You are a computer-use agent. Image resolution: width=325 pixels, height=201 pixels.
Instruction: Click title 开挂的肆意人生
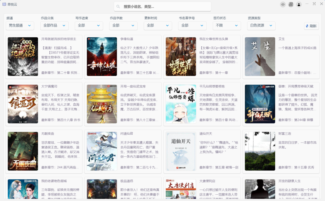289,181
